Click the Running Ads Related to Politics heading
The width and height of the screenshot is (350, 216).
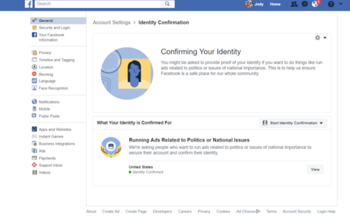pos(189,140)
